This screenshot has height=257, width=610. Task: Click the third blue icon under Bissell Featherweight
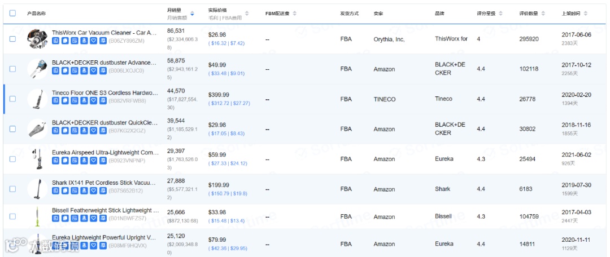[75, 218]
